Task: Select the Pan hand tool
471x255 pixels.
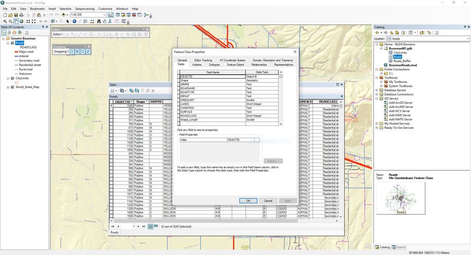Action: 16,21
